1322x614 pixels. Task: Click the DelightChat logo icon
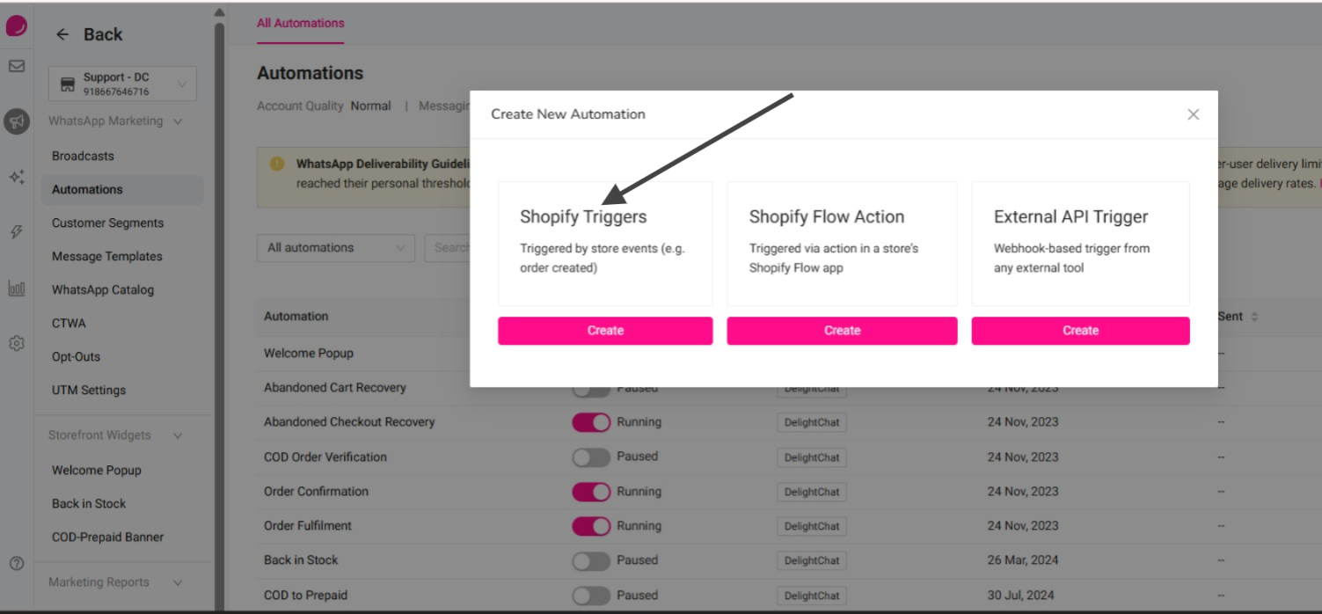click(17, 27)
